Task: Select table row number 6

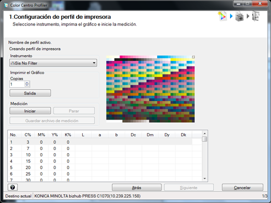Action: tap(101, 174)
